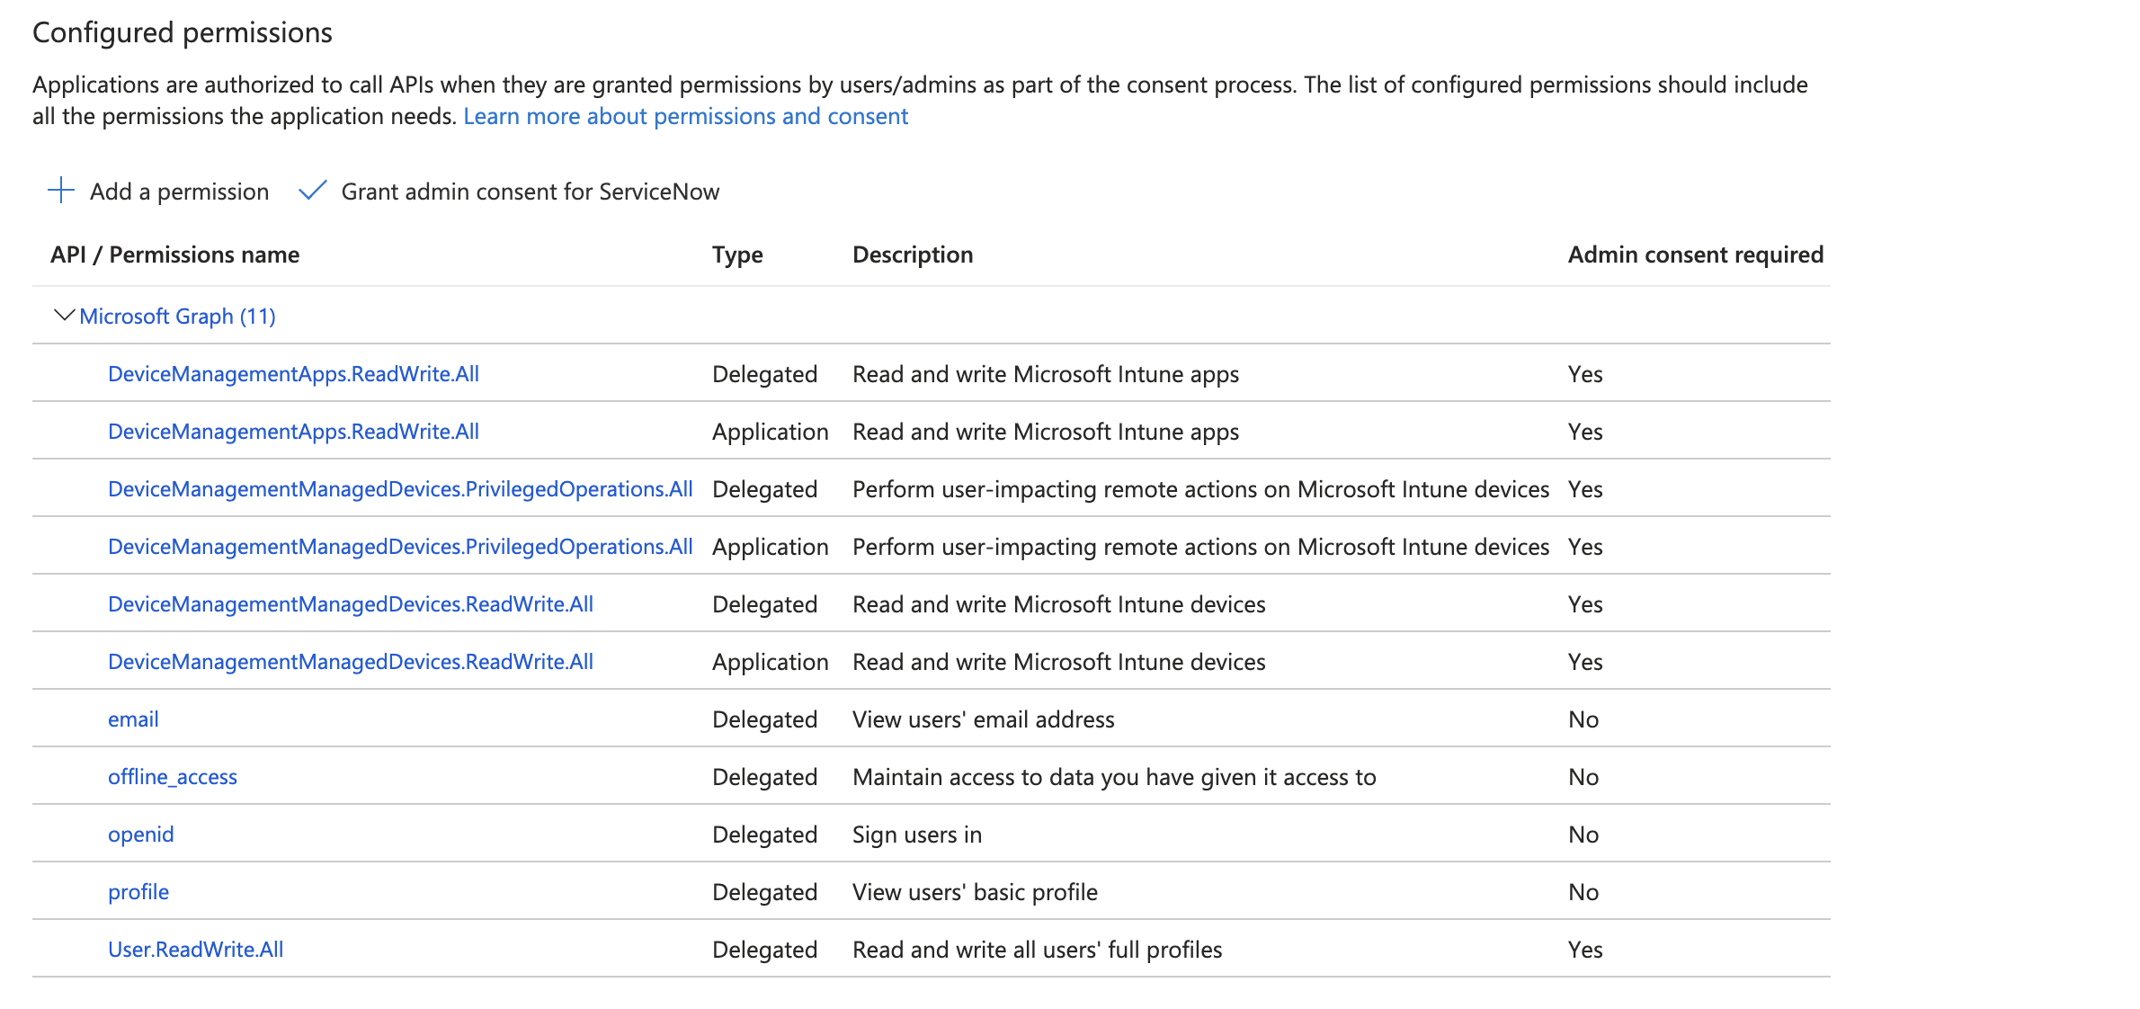Open the Microsoft Graph (11) link
The image size is (2140, 1009).
(x=177, y=317)
